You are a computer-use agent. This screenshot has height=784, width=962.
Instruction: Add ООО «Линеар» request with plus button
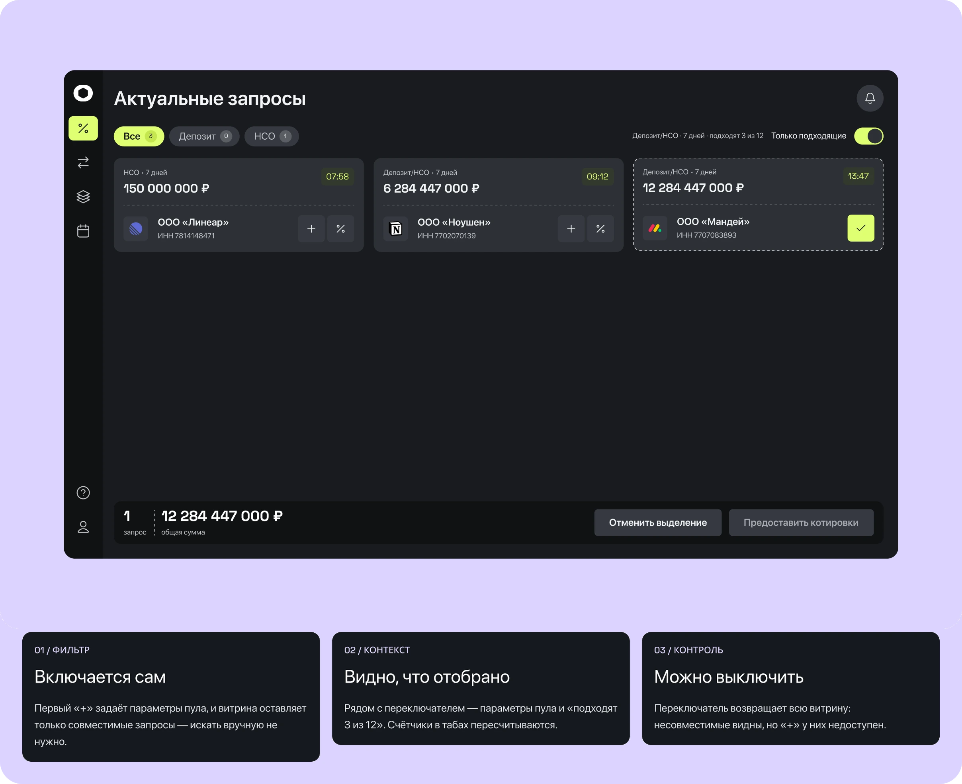(x=311, y=228)
